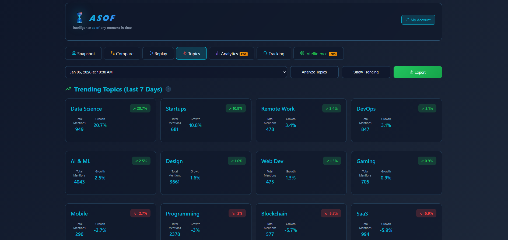Screen dimensions: 508x240
Task: Click the trending arrow icon before Trending Topics
Action: [68, 89]
